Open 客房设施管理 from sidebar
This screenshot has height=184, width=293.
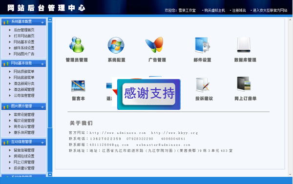click(24, 115)
